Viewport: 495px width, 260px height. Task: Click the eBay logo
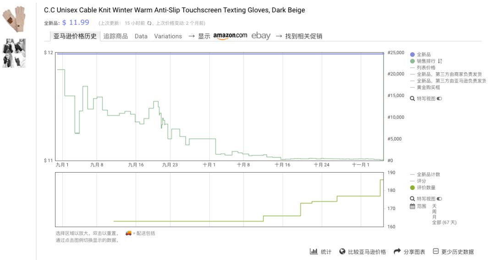[x=261, y=36]
